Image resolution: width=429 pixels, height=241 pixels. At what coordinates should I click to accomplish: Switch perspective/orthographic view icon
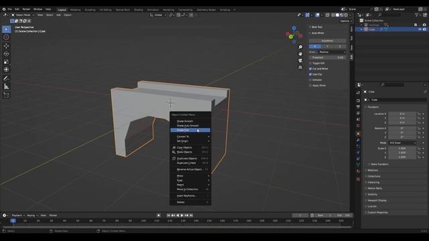point(300,67)
